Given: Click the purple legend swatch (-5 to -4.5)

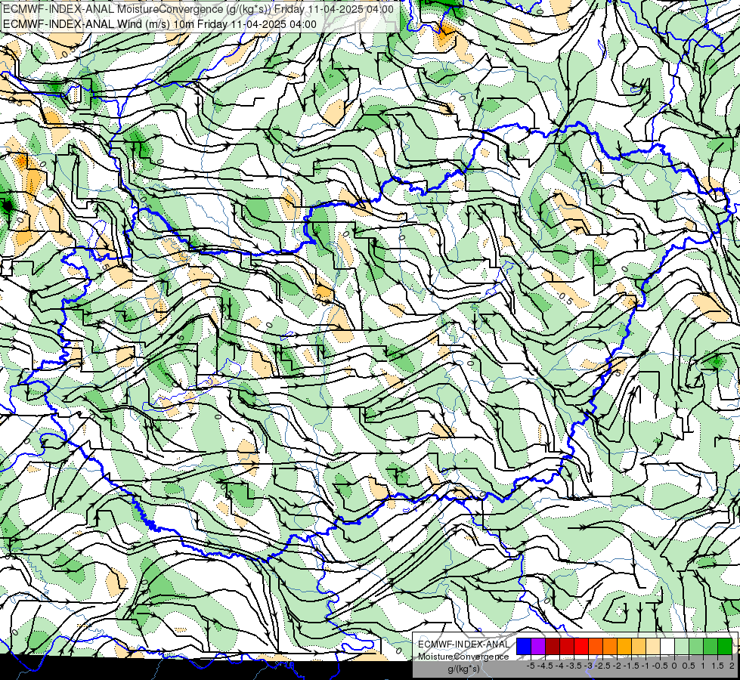Looking at the screenshot, I should click(538, 647).
